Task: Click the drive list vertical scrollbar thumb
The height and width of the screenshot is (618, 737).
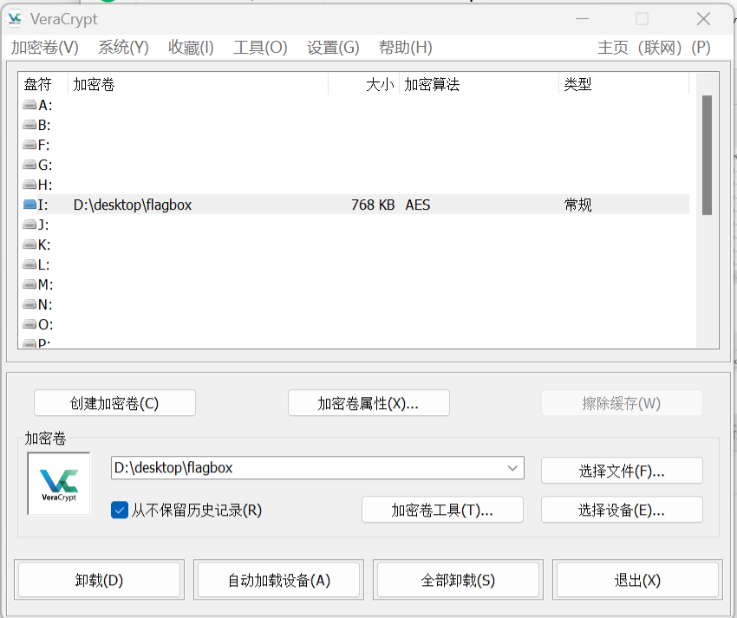Action: pyautogui.click(x=707, y=155)
